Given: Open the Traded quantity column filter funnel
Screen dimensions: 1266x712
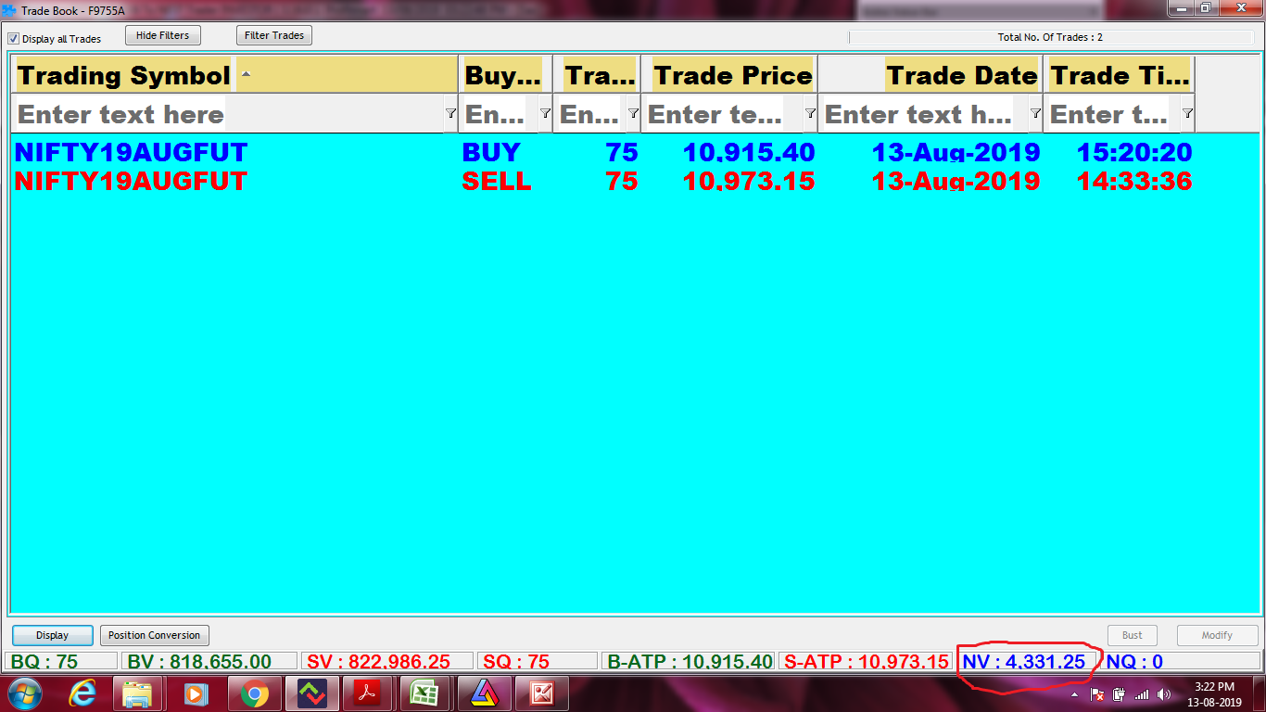Looking at the screenshot, I should click(x=633, y=113).
